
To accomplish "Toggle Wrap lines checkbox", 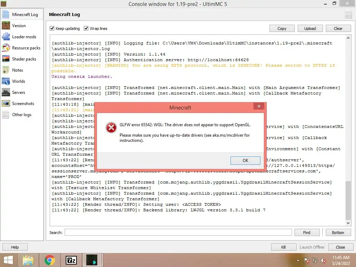I will [86, 29].
